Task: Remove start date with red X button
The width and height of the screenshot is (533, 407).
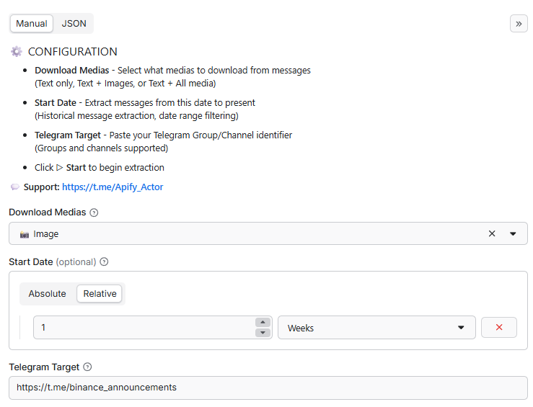Action: [499, 327]
